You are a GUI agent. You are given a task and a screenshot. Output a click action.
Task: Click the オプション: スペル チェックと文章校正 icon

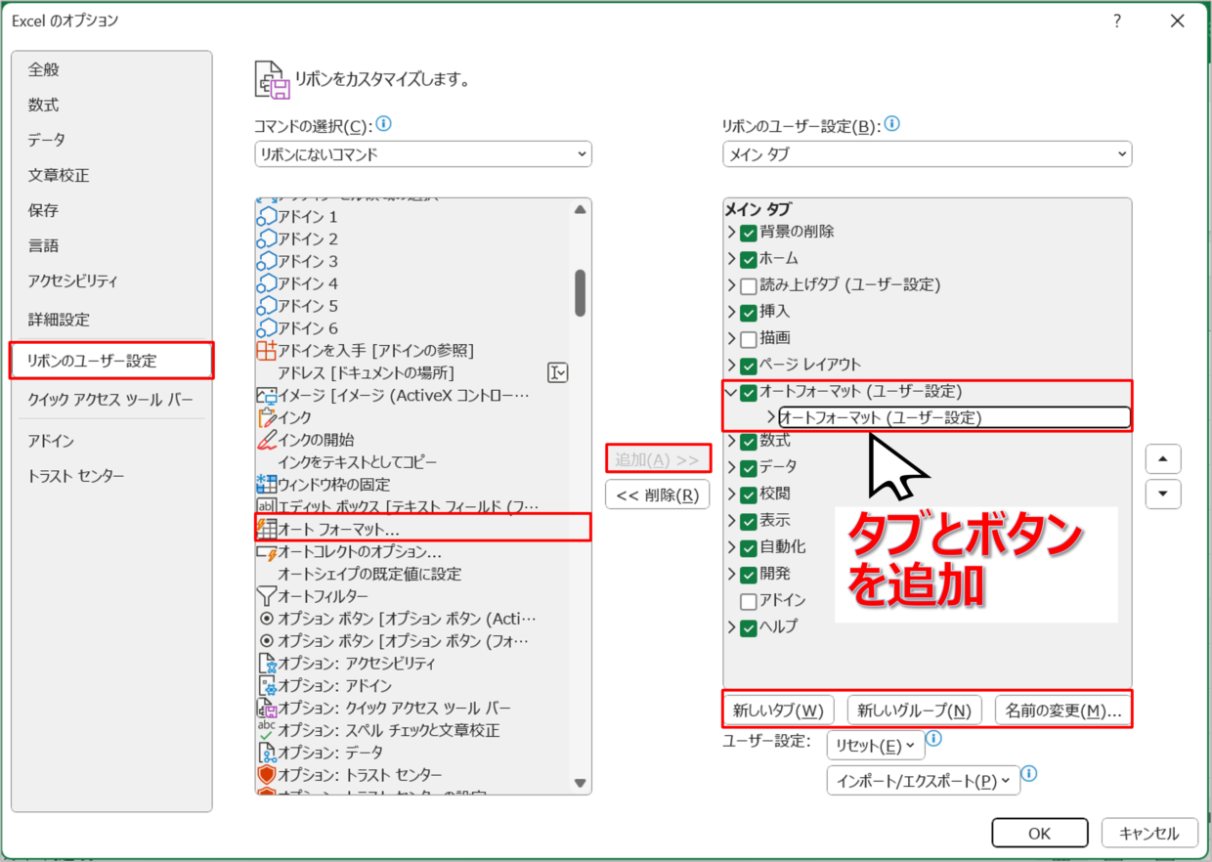(266, 730)
